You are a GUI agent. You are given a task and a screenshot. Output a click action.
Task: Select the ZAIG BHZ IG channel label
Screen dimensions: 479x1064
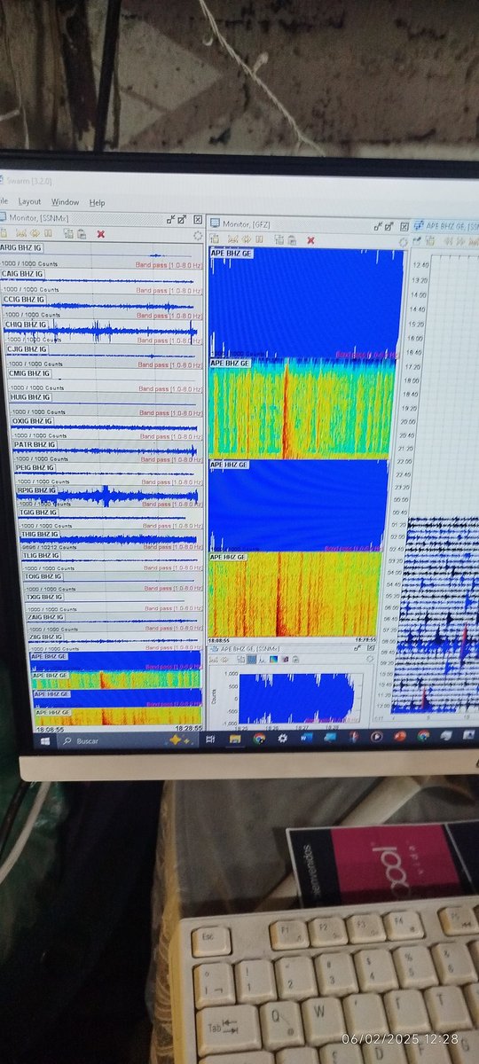tap(46, 617)
